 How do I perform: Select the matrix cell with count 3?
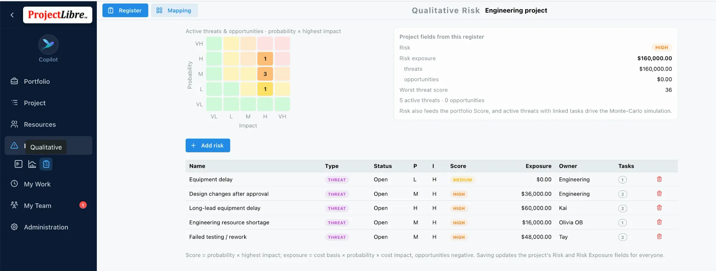pos(265,74)
